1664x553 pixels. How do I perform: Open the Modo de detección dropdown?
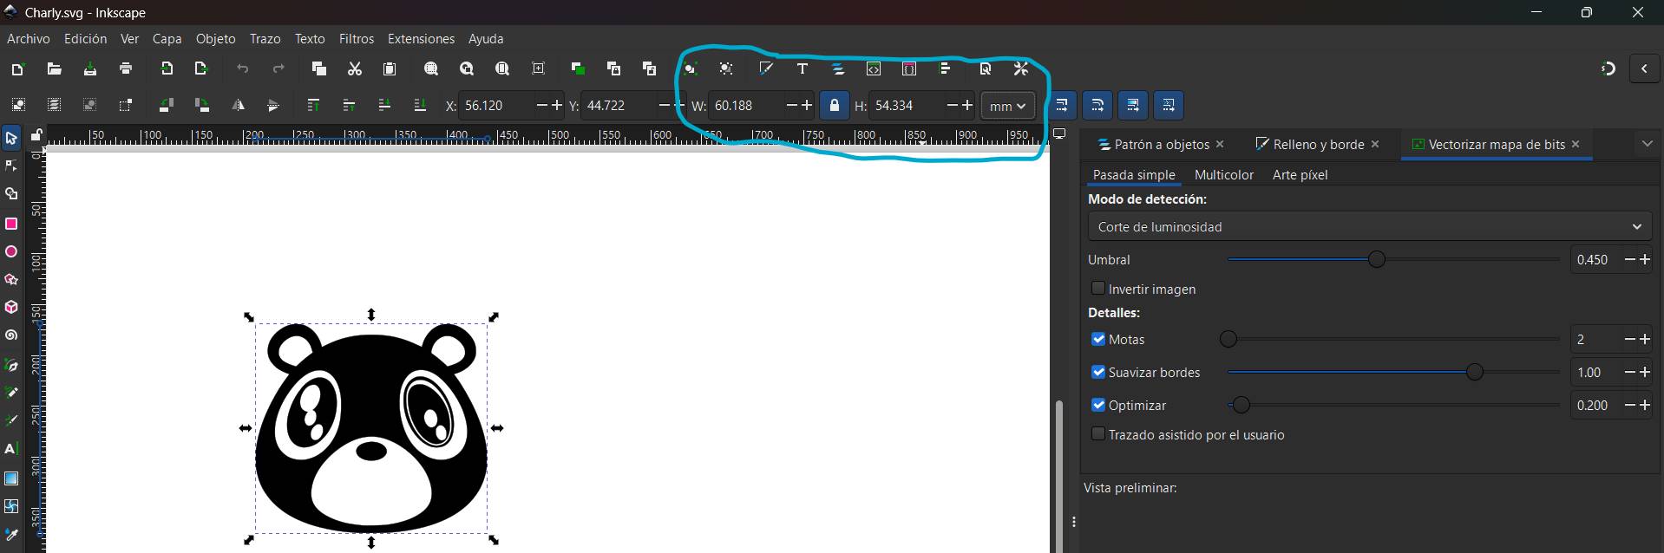point(1370,226)
